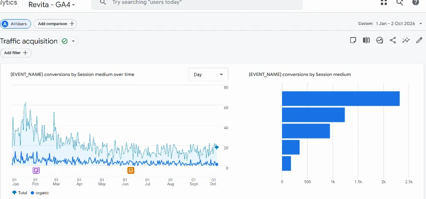Customize report with pencil icon
The height and width of the screenshot is (199, 426).
click(x=419, y=40)
